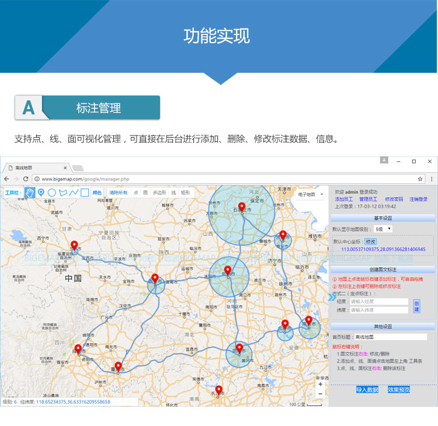The image size is (438, 426).
Task: Click the 其他设置 section header
Action: [x=383, y=326]
